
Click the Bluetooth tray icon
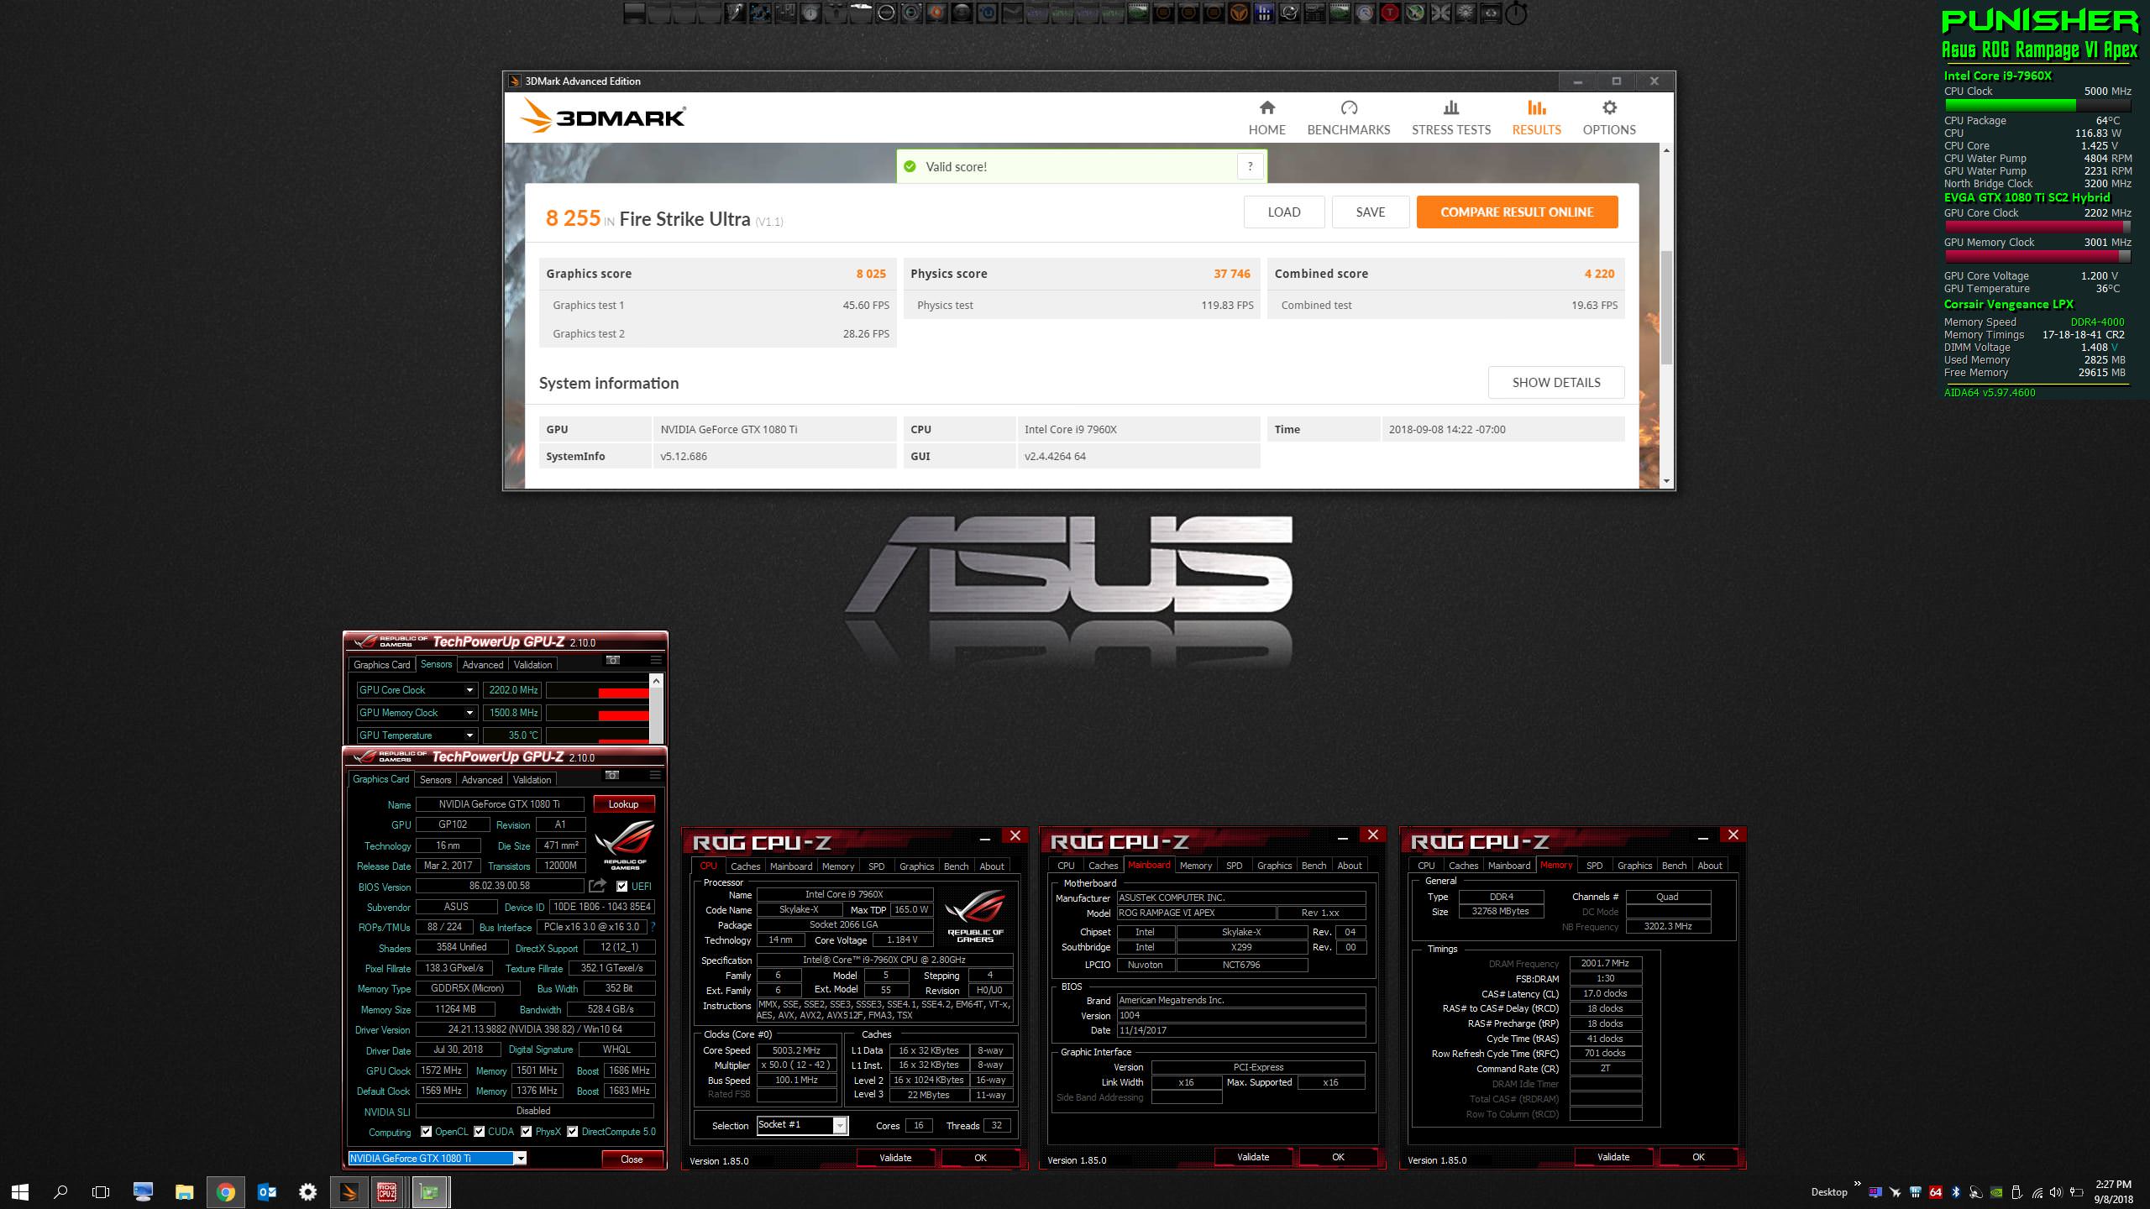pos(1955,1192)
